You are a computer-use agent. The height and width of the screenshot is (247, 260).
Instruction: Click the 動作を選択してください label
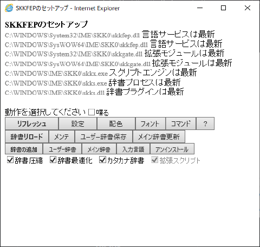(45, 112)
